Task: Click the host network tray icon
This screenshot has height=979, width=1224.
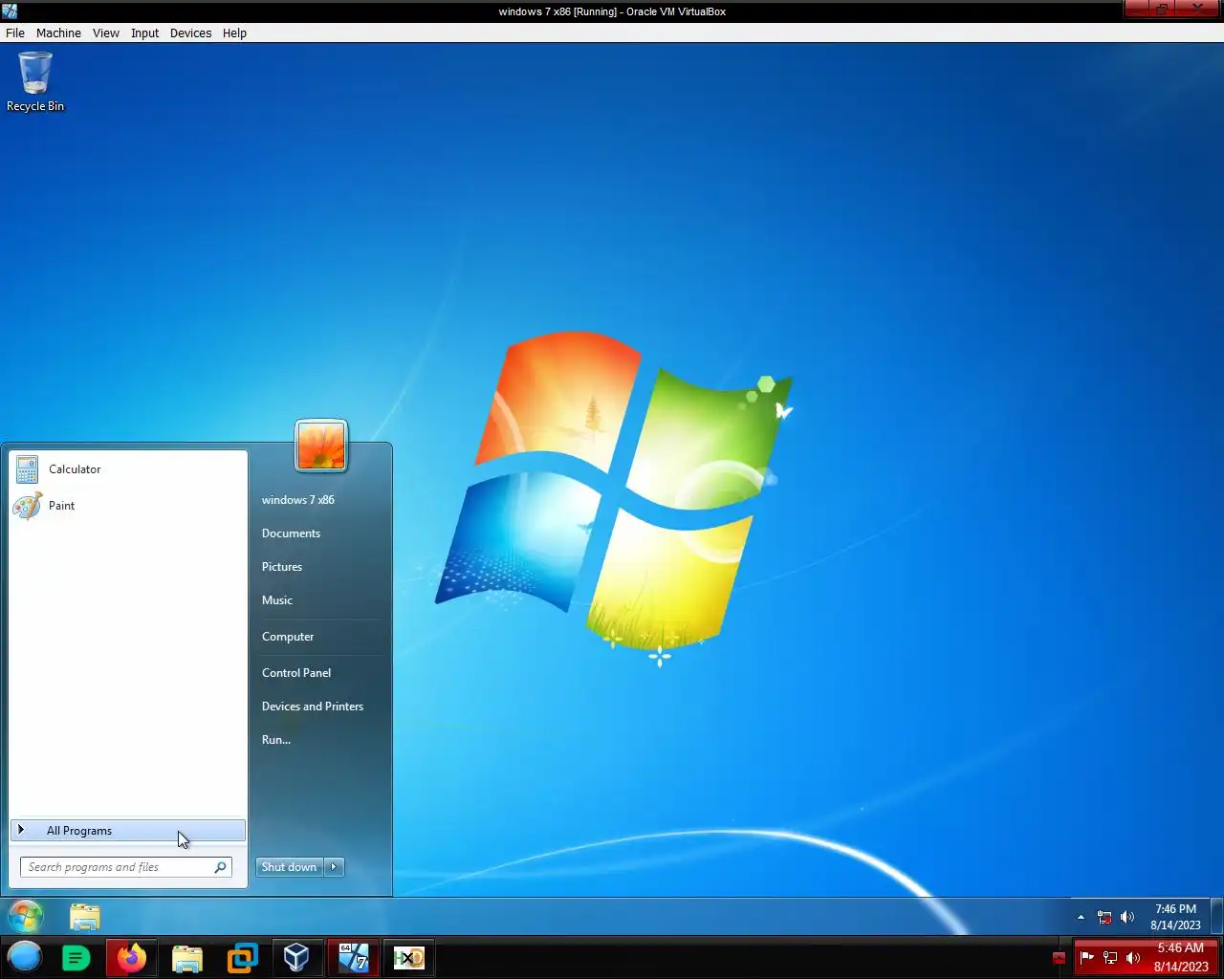Action: [1110, 957]
